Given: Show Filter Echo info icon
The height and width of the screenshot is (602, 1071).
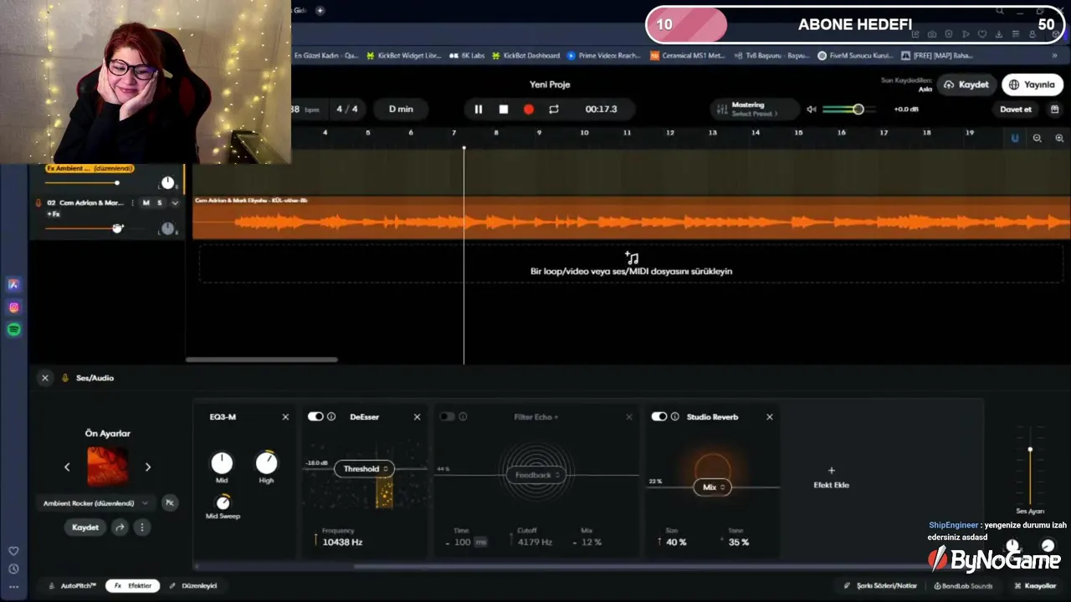Looking at the screenshot, I should [463, 416].
